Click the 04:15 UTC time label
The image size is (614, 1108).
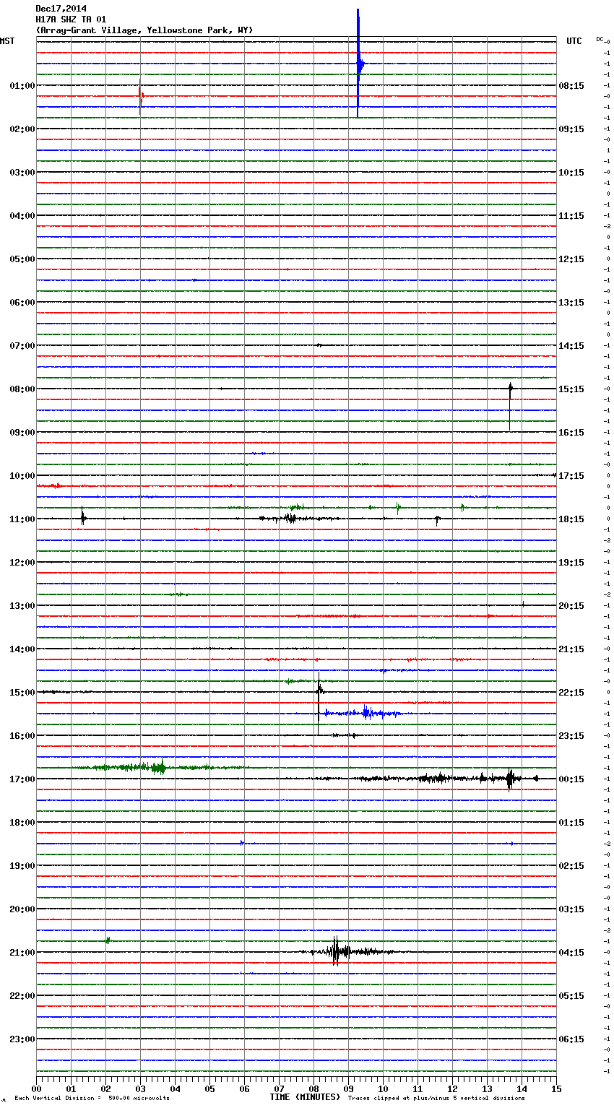click(571, 953)
